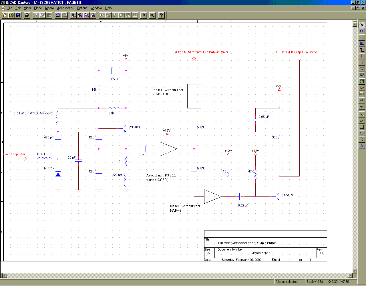Select the Place Ellipse drawing tool
This screenshot has height=286, width=366.
tap(362, 133)
